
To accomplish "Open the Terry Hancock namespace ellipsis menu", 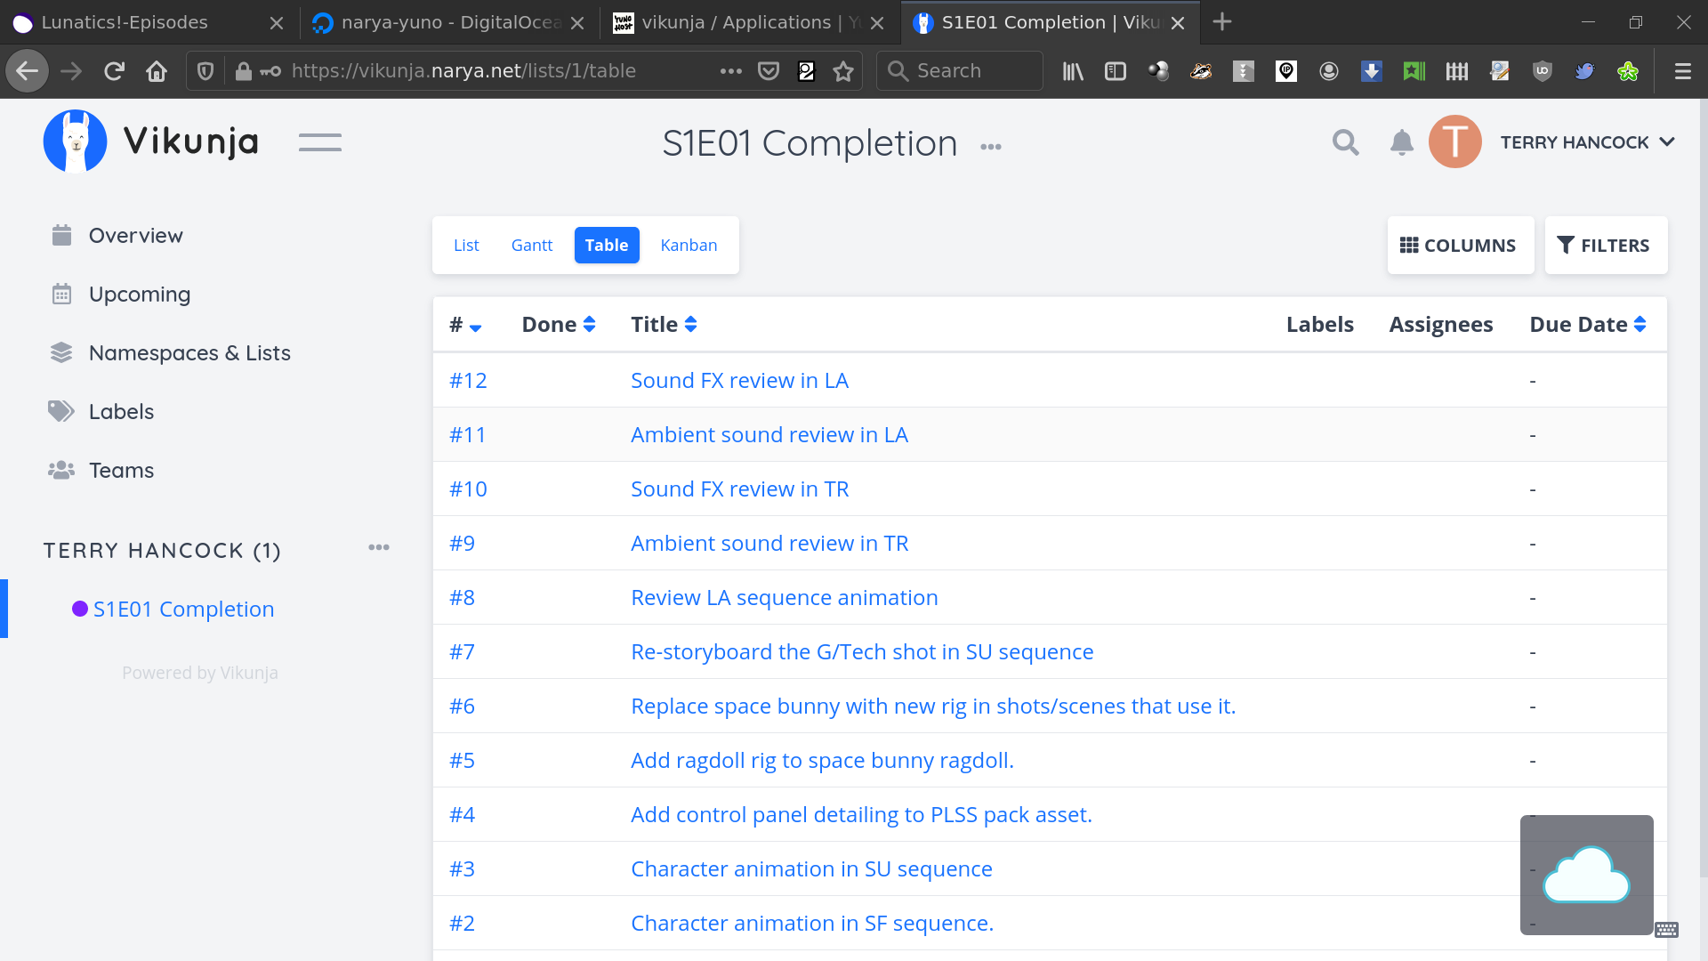I will tap(379, 547).
